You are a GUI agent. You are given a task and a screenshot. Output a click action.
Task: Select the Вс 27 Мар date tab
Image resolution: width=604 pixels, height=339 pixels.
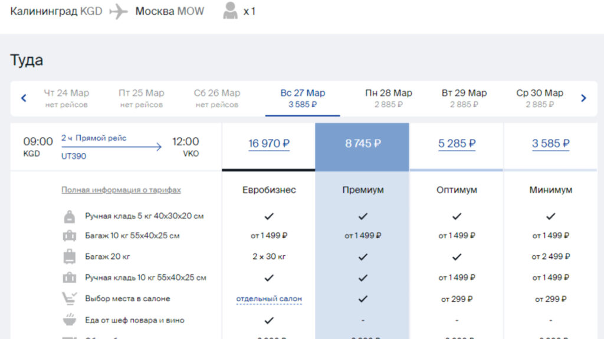click(303, 98)
